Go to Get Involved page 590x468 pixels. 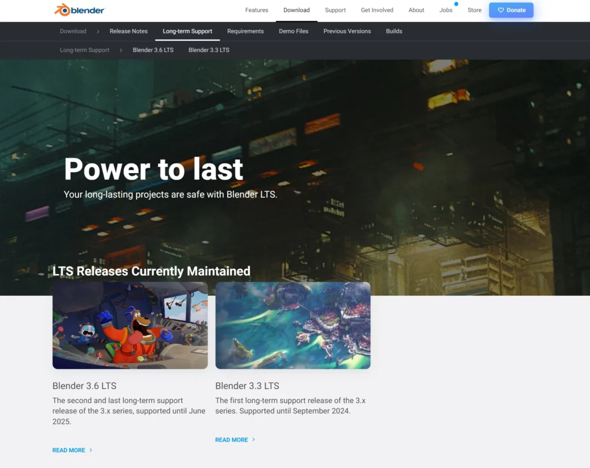click(377, 10)
